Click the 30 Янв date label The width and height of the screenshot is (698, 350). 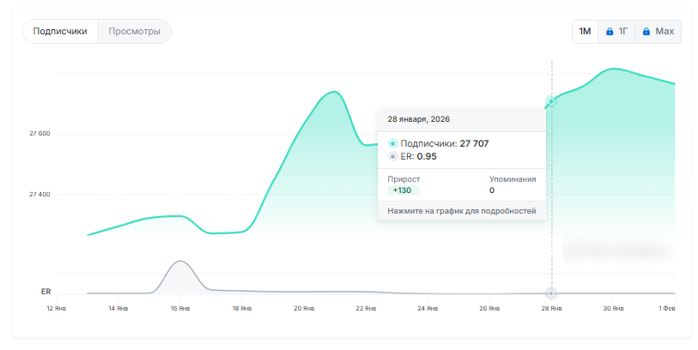click(613, 309)
